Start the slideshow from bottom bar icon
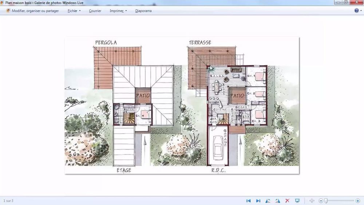The width and height of the screenshot is (364, 205). click(x=297, y=201)
